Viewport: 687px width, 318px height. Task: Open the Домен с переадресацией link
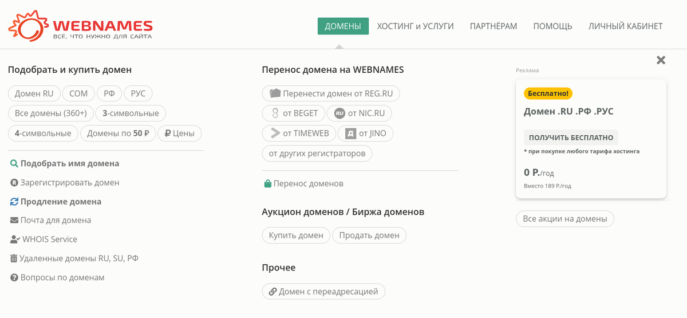coord(329,292)
